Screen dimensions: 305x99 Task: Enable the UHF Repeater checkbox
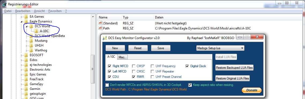pos(152,71)
